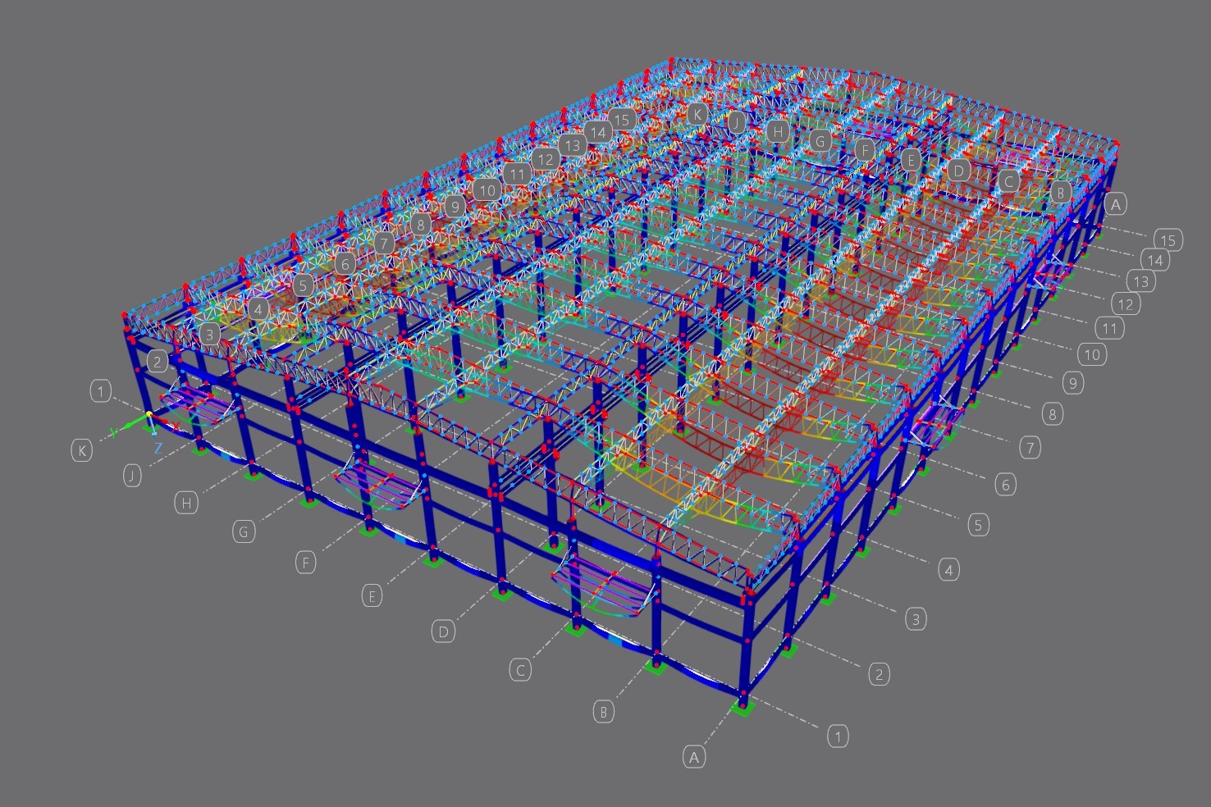Select grid bubble K near the axis origin

(81, 450)
